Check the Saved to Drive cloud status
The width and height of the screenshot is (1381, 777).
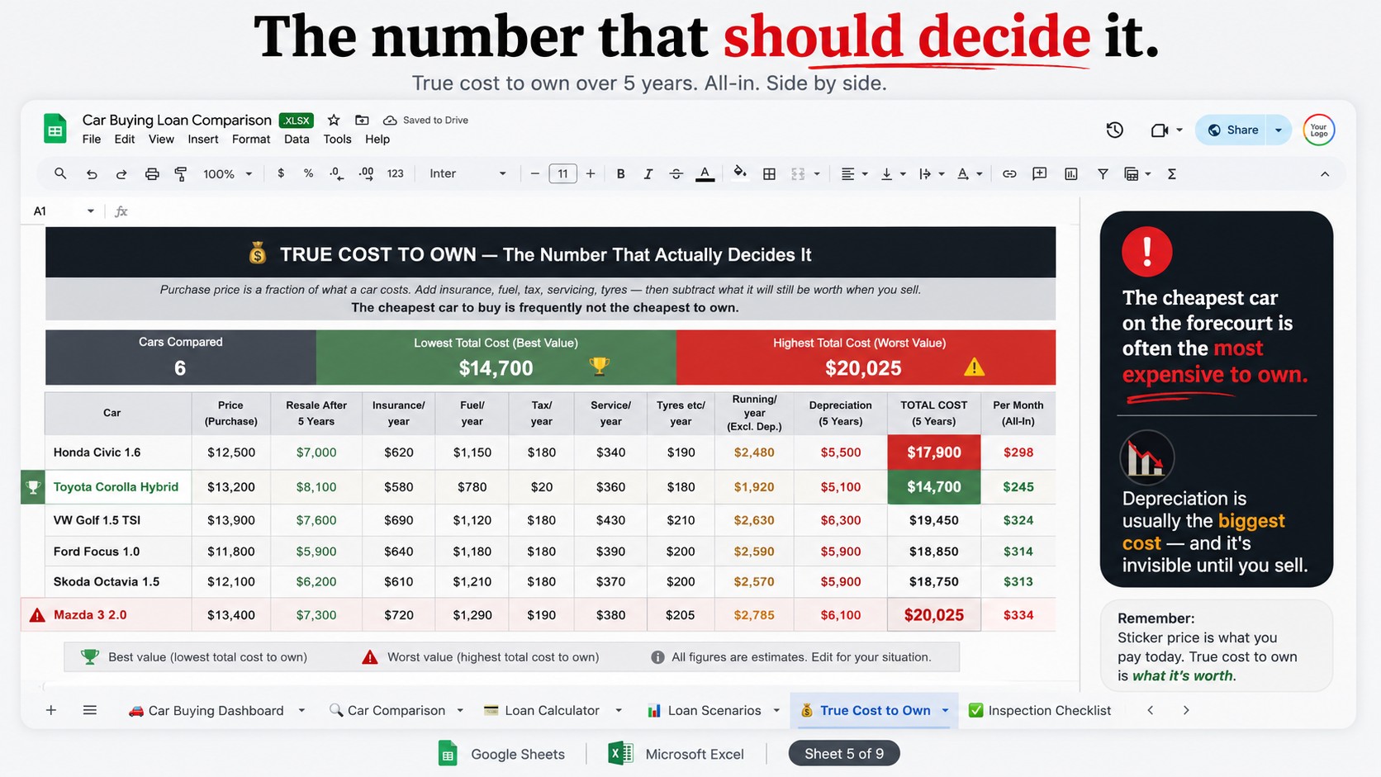point(426,121)
